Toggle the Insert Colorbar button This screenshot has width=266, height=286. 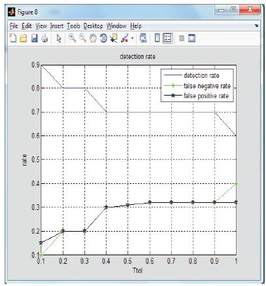click(x=157, y=38)
